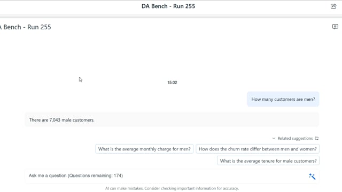Select 'What is the average monthly charge for men?' suggestion
342x192 pixels.
(144, 149)
